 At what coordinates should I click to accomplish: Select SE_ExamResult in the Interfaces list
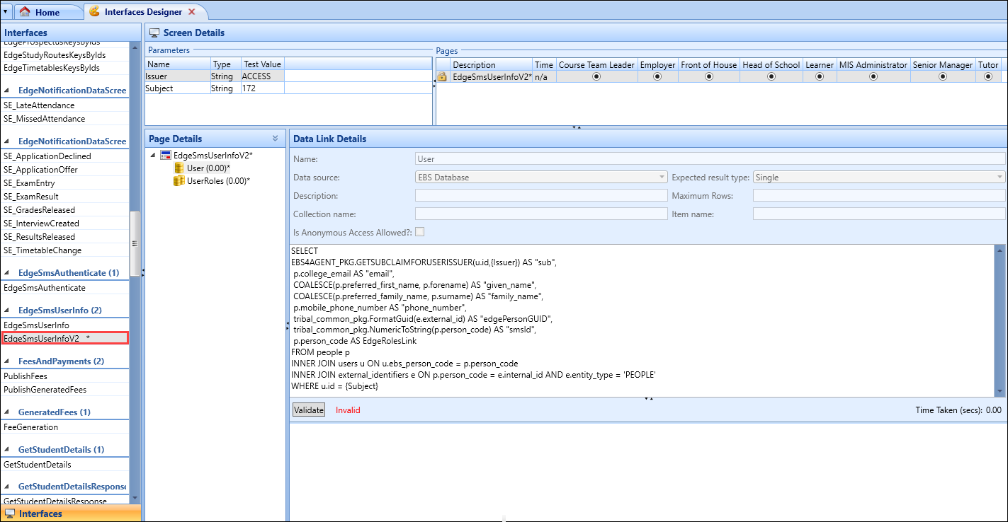point(31,197)
